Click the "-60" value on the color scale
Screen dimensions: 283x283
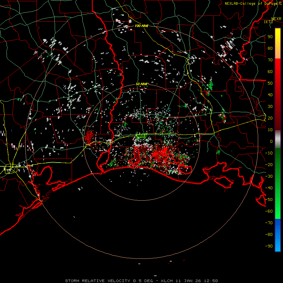[x=269, y=211]
